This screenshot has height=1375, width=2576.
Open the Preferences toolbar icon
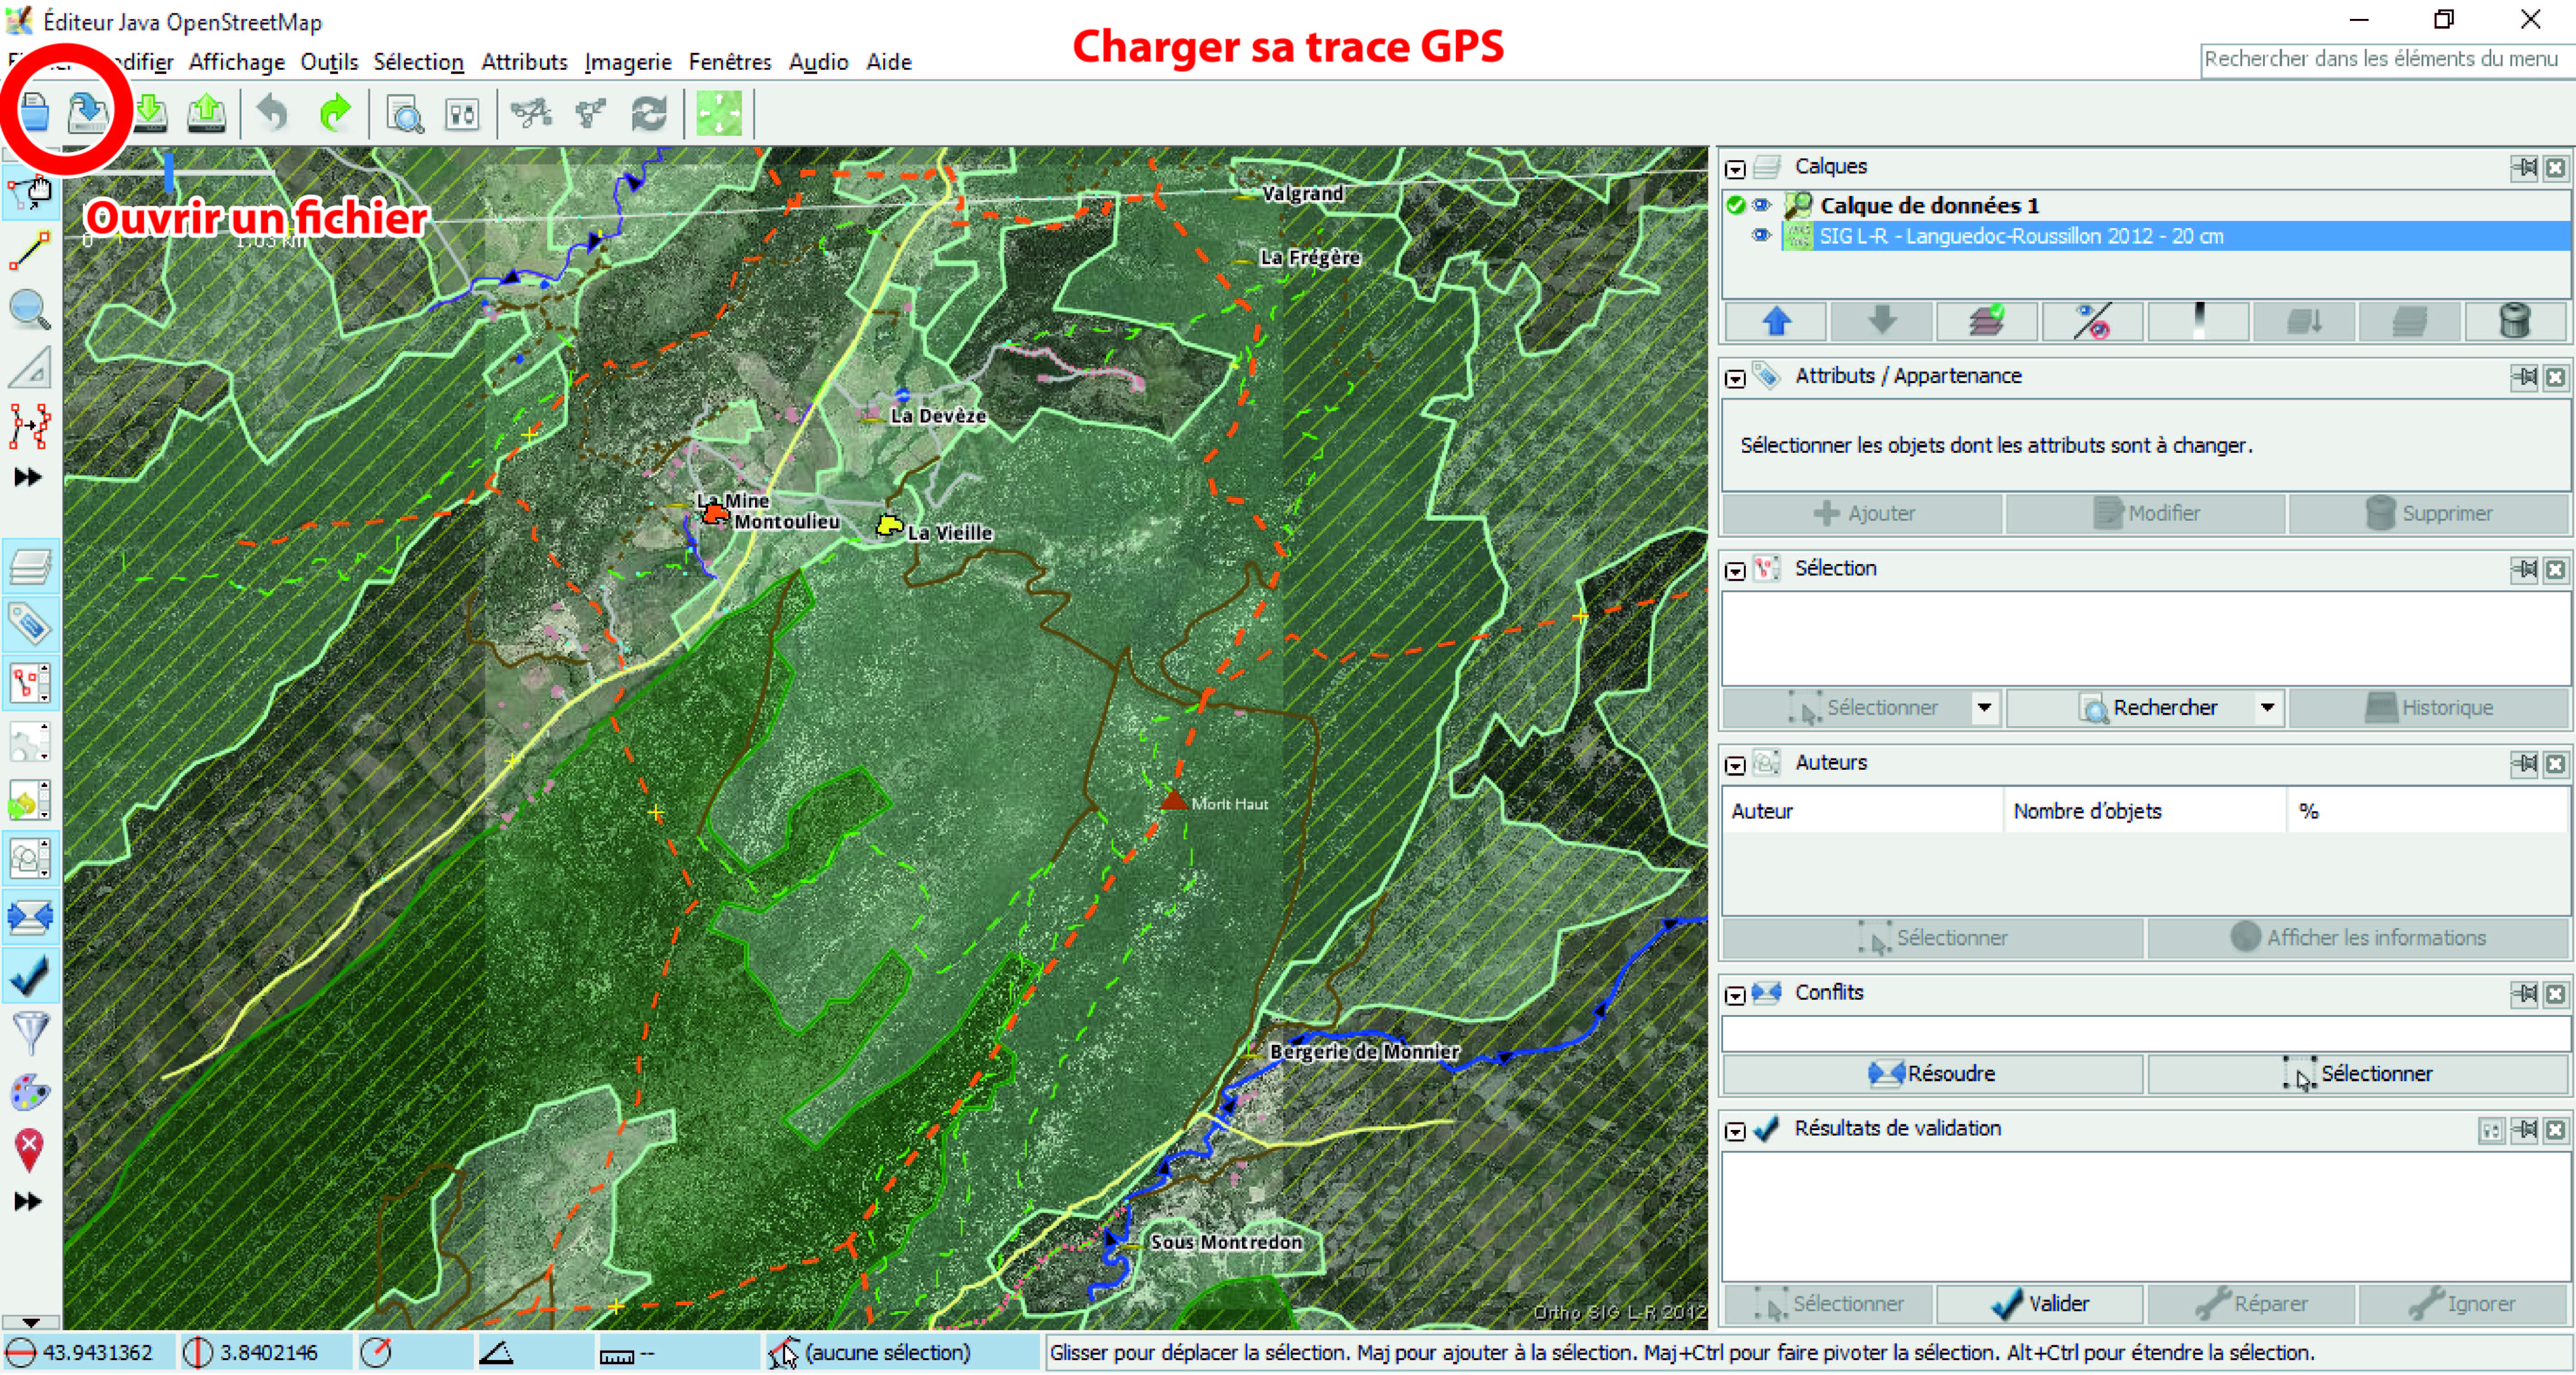click(x=462, y=115)
